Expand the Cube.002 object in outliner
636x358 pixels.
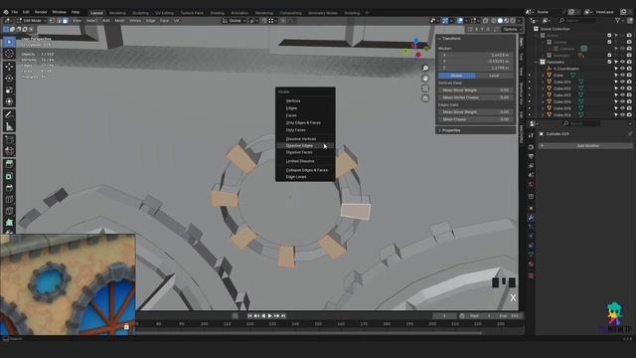[x=543, y=89]
